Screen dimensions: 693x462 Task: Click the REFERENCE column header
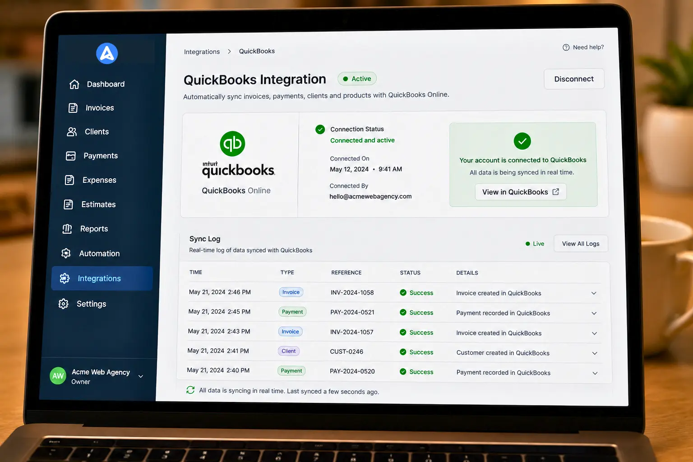(x=346, y=273)
